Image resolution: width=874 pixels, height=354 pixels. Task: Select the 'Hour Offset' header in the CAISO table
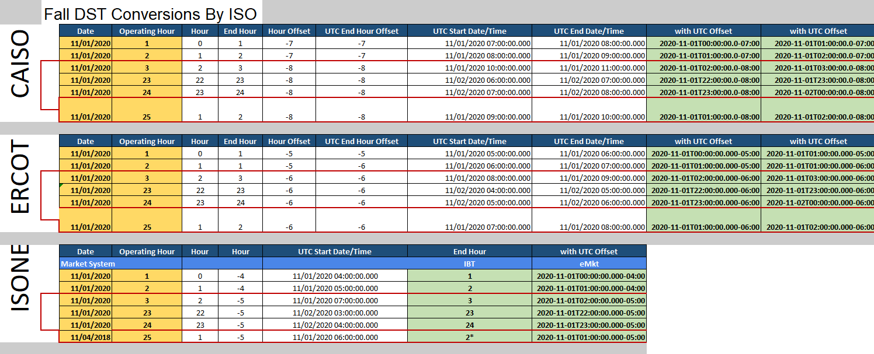(x=289, y=31)
